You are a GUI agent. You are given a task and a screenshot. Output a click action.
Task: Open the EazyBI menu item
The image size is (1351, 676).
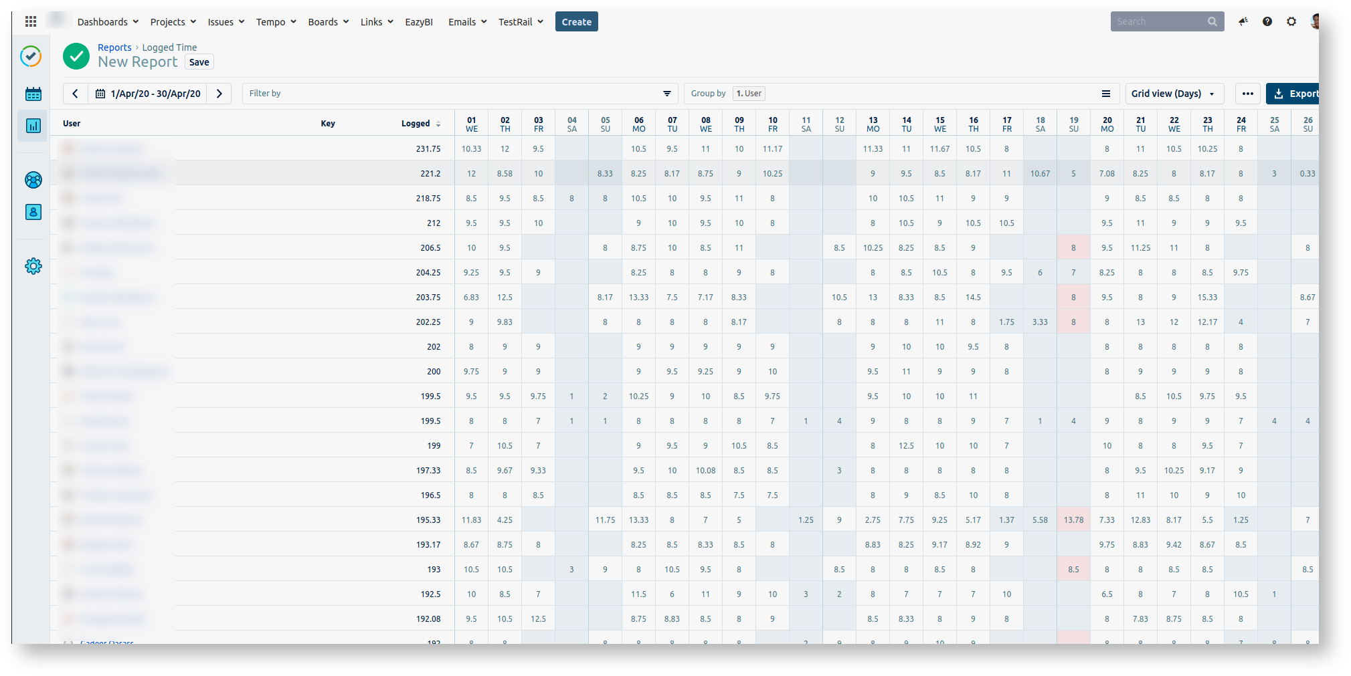click(x=418, y=22)
